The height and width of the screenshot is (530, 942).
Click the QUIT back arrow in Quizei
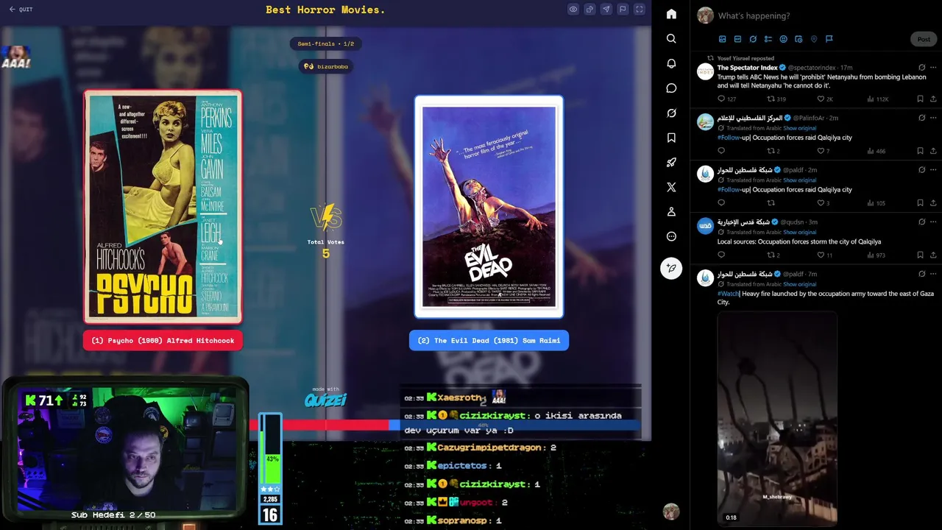21,10
